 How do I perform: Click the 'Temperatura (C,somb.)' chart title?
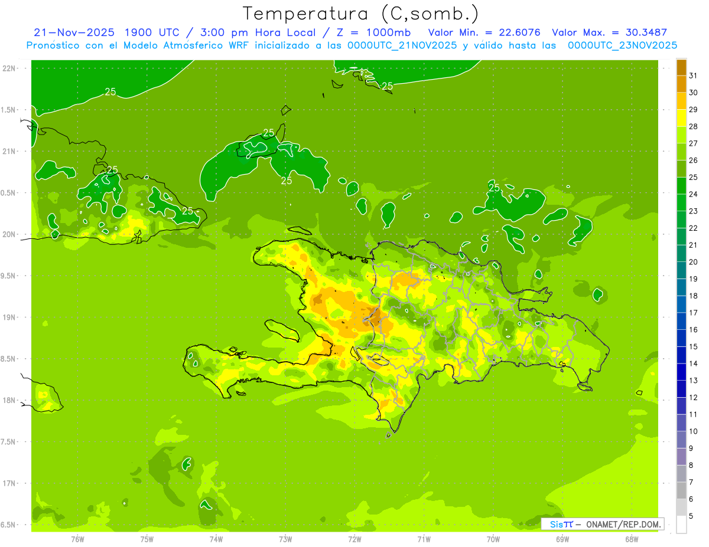360,14
